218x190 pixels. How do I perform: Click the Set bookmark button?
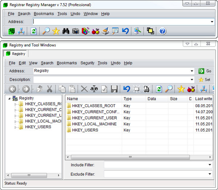click(x=204, y=80)
